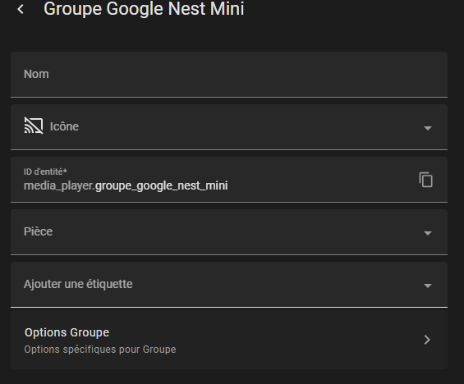Image resolution: width=464 pixels, height=384 pixels.
Task: Click into the Icône picker field
Action: [229, 127]
